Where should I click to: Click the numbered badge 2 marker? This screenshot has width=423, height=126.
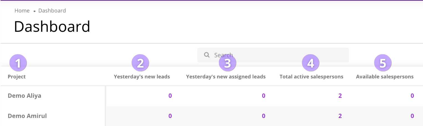point(140,63)
